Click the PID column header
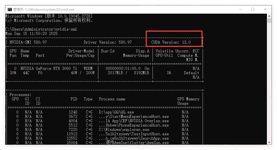Image resolution: width=277 pixels, height=150 pixels. 74,99
